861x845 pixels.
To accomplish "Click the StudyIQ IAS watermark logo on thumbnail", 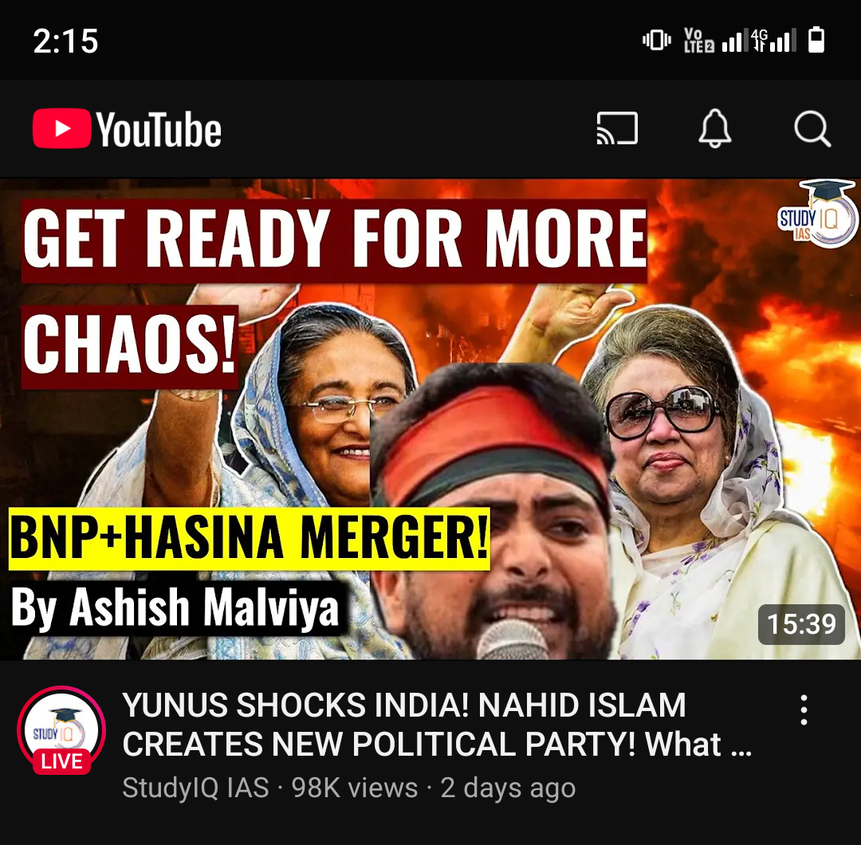I will [816, 214].
